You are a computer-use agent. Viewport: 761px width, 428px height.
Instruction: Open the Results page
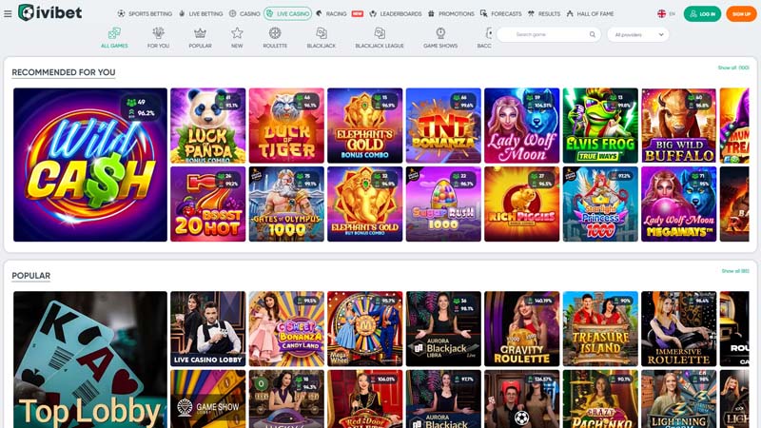544,13
